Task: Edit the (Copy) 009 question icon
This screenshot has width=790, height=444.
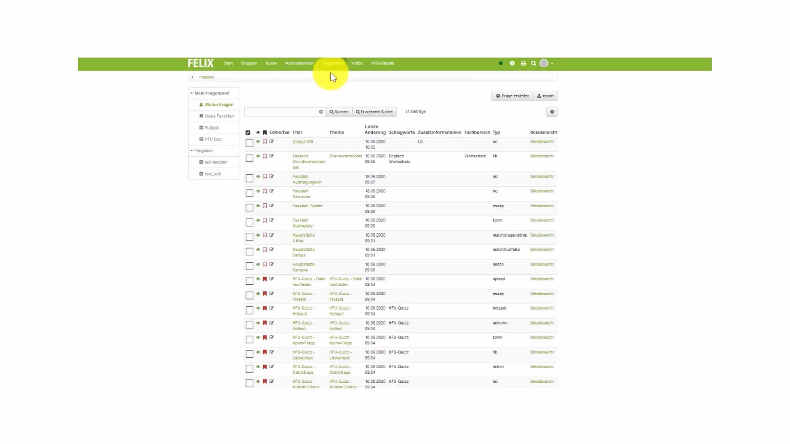Action: tap(272, 141)
